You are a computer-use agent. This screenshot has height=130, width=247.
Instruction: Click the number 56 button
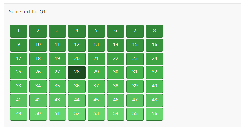155,114
